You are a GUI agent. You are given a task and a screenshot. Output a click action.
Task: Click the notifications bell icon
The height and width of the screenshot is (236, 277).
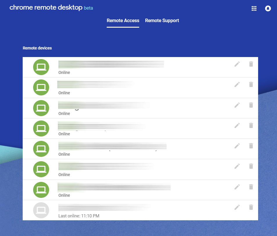(x=268, y=8)
